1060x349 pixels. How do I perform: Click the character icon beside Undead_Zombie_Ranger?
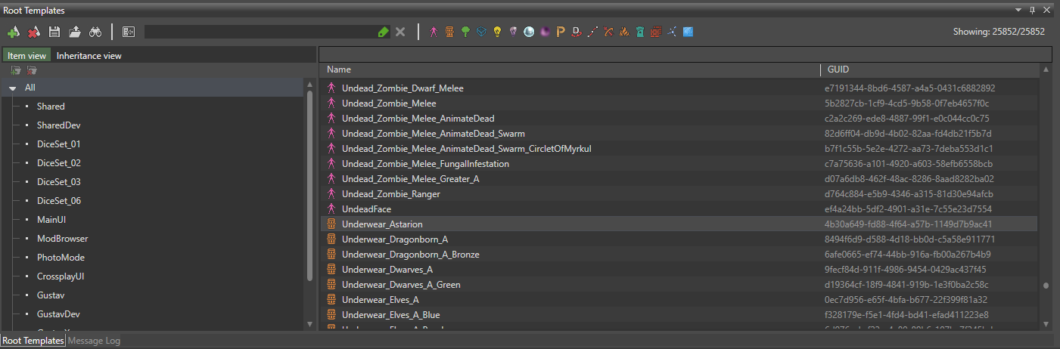tap(331, 194)
